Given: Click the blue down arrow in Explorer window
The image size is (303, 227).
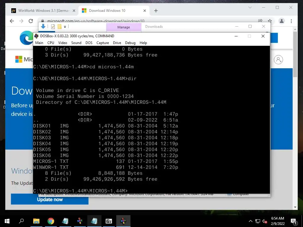Looking at the screenshot, I should tap(43, 26).
